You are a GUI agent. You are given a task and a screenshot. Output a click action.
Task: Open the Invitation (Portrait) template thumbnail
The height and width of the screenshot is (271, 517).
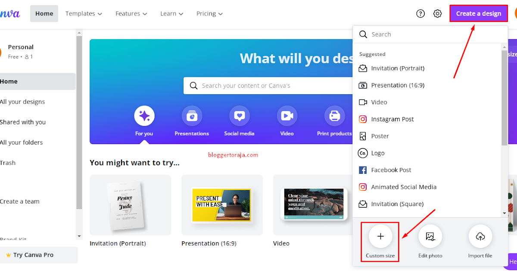click(x=130, y=205)
